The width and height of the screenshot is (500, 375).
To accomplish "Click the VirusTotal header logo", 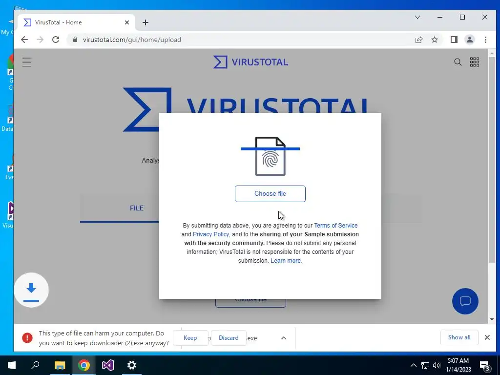I will click(250, 62).
